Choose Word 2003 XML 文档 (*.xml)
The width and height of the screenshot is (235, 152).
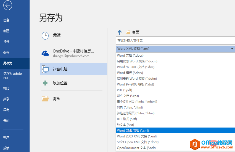(x=175, y=136)
